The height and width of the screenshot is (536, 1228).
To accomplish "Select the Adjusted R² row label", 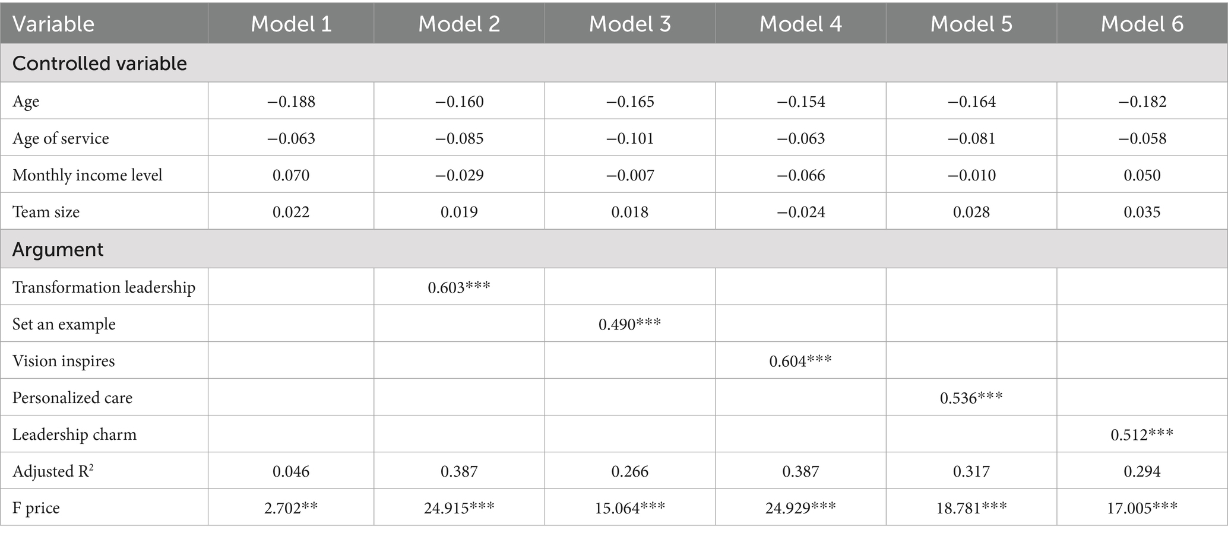I will [53, 471].
